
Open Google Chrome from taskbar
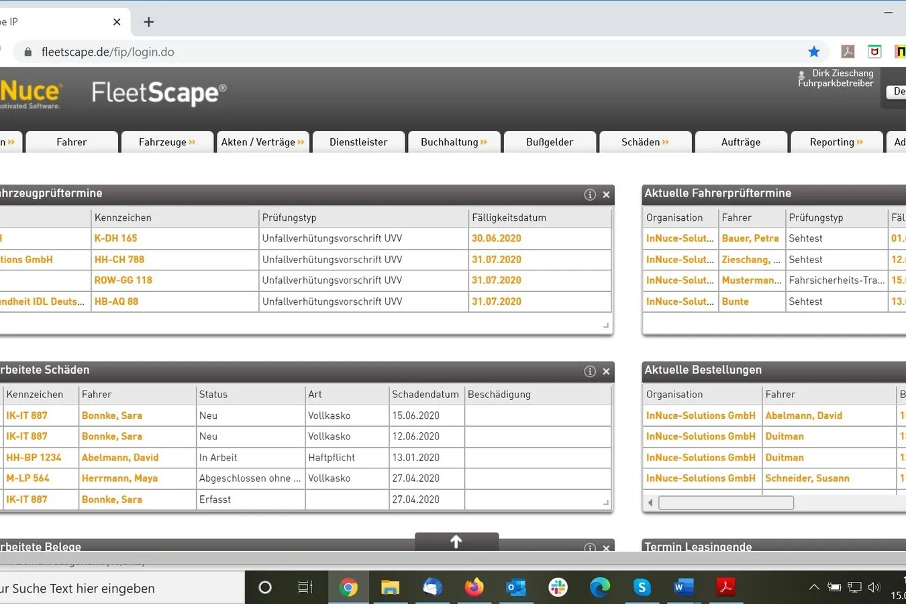click(348, 588)
